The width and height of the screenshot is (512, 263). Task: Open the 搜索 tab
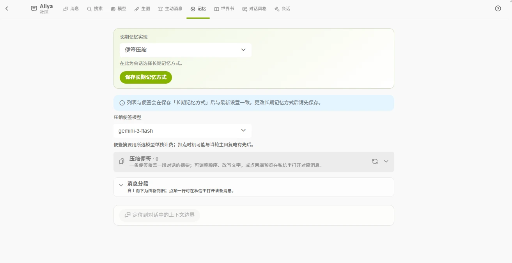pos(95,9)
